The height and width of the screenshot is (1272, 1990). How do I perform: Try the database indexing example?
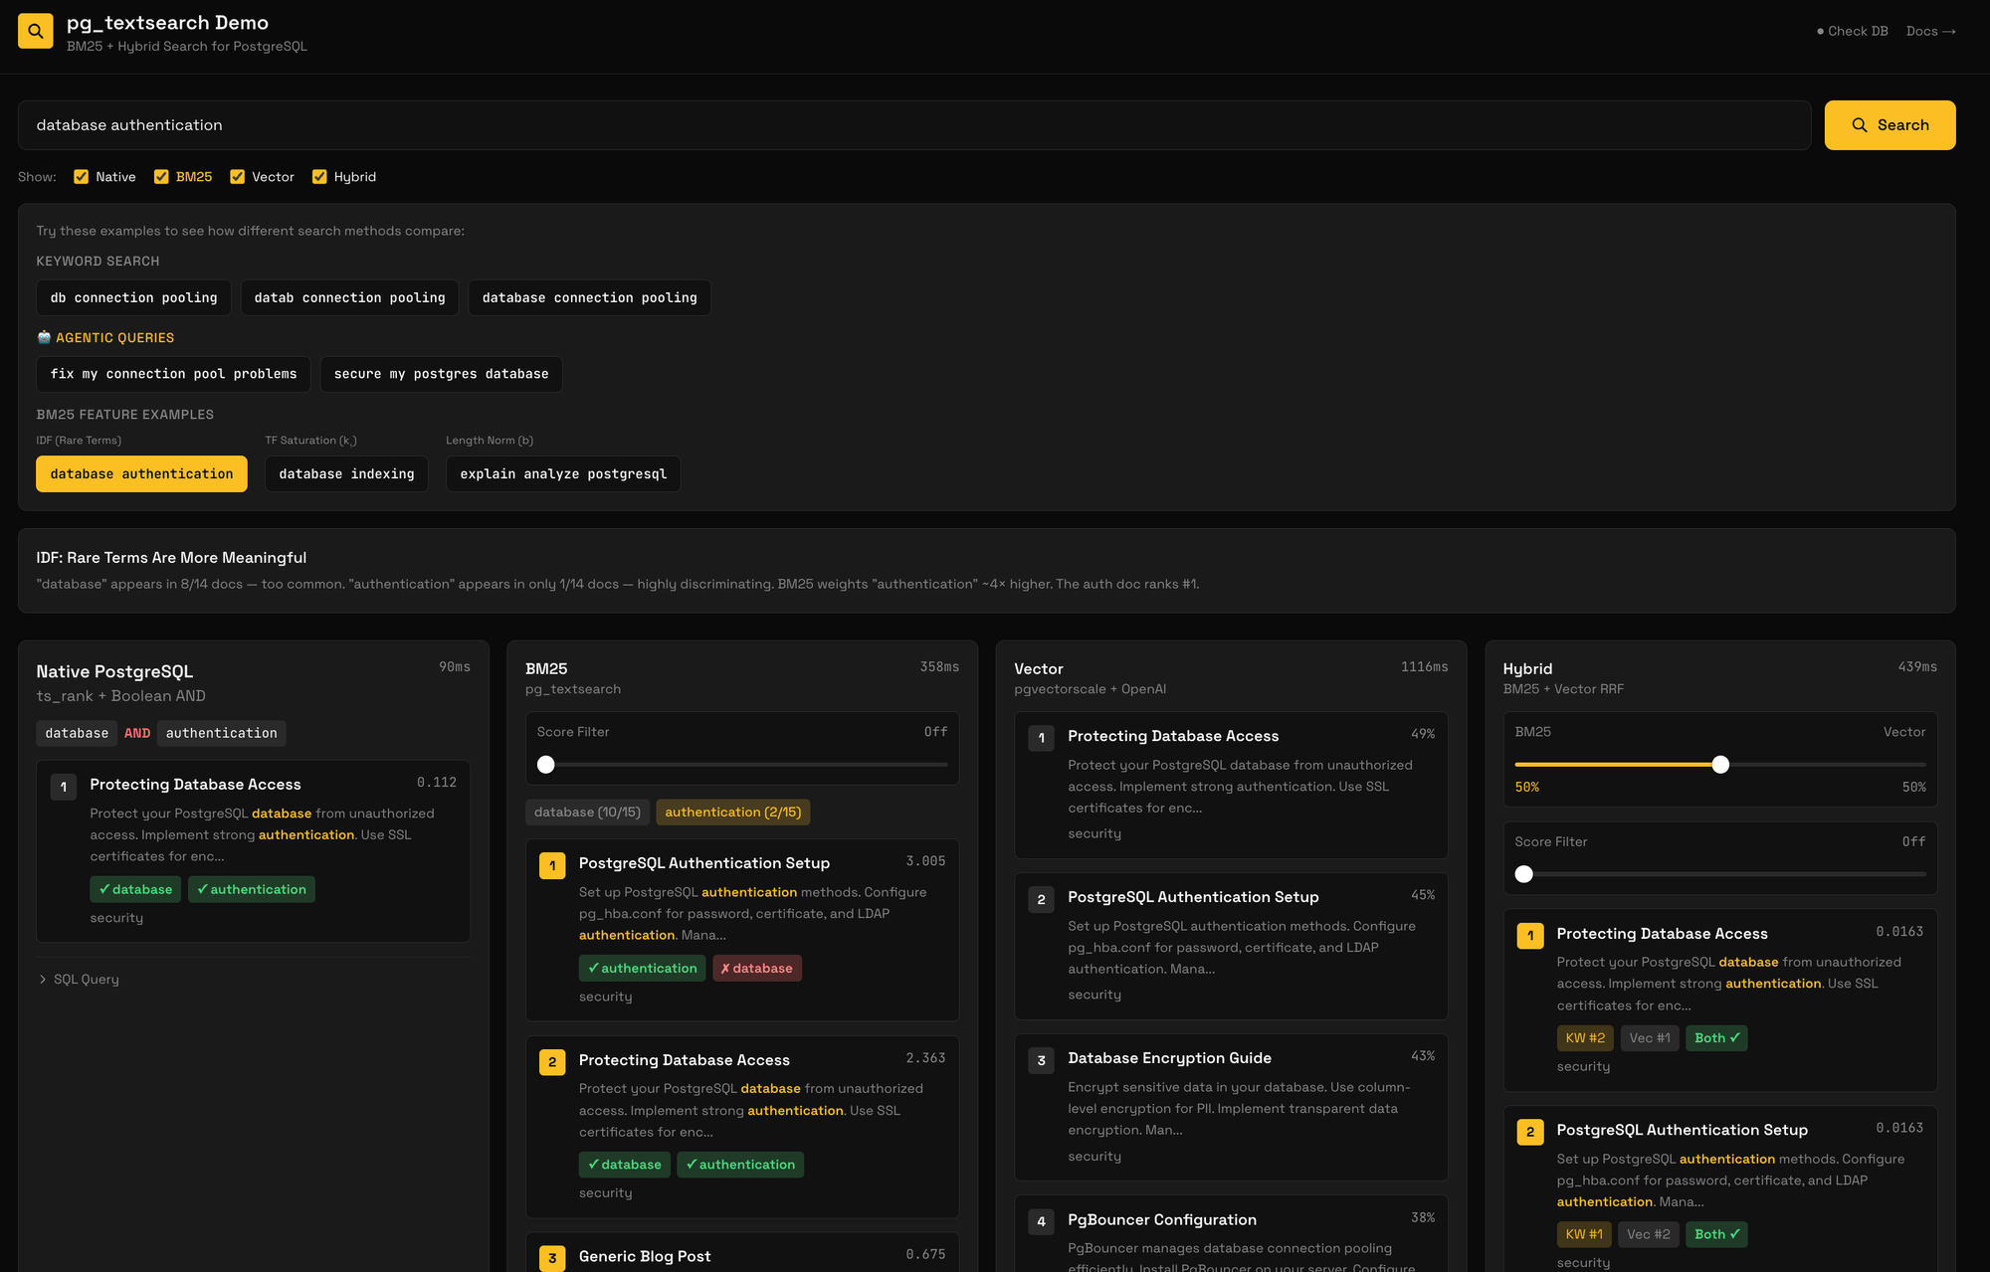[346, 474]
